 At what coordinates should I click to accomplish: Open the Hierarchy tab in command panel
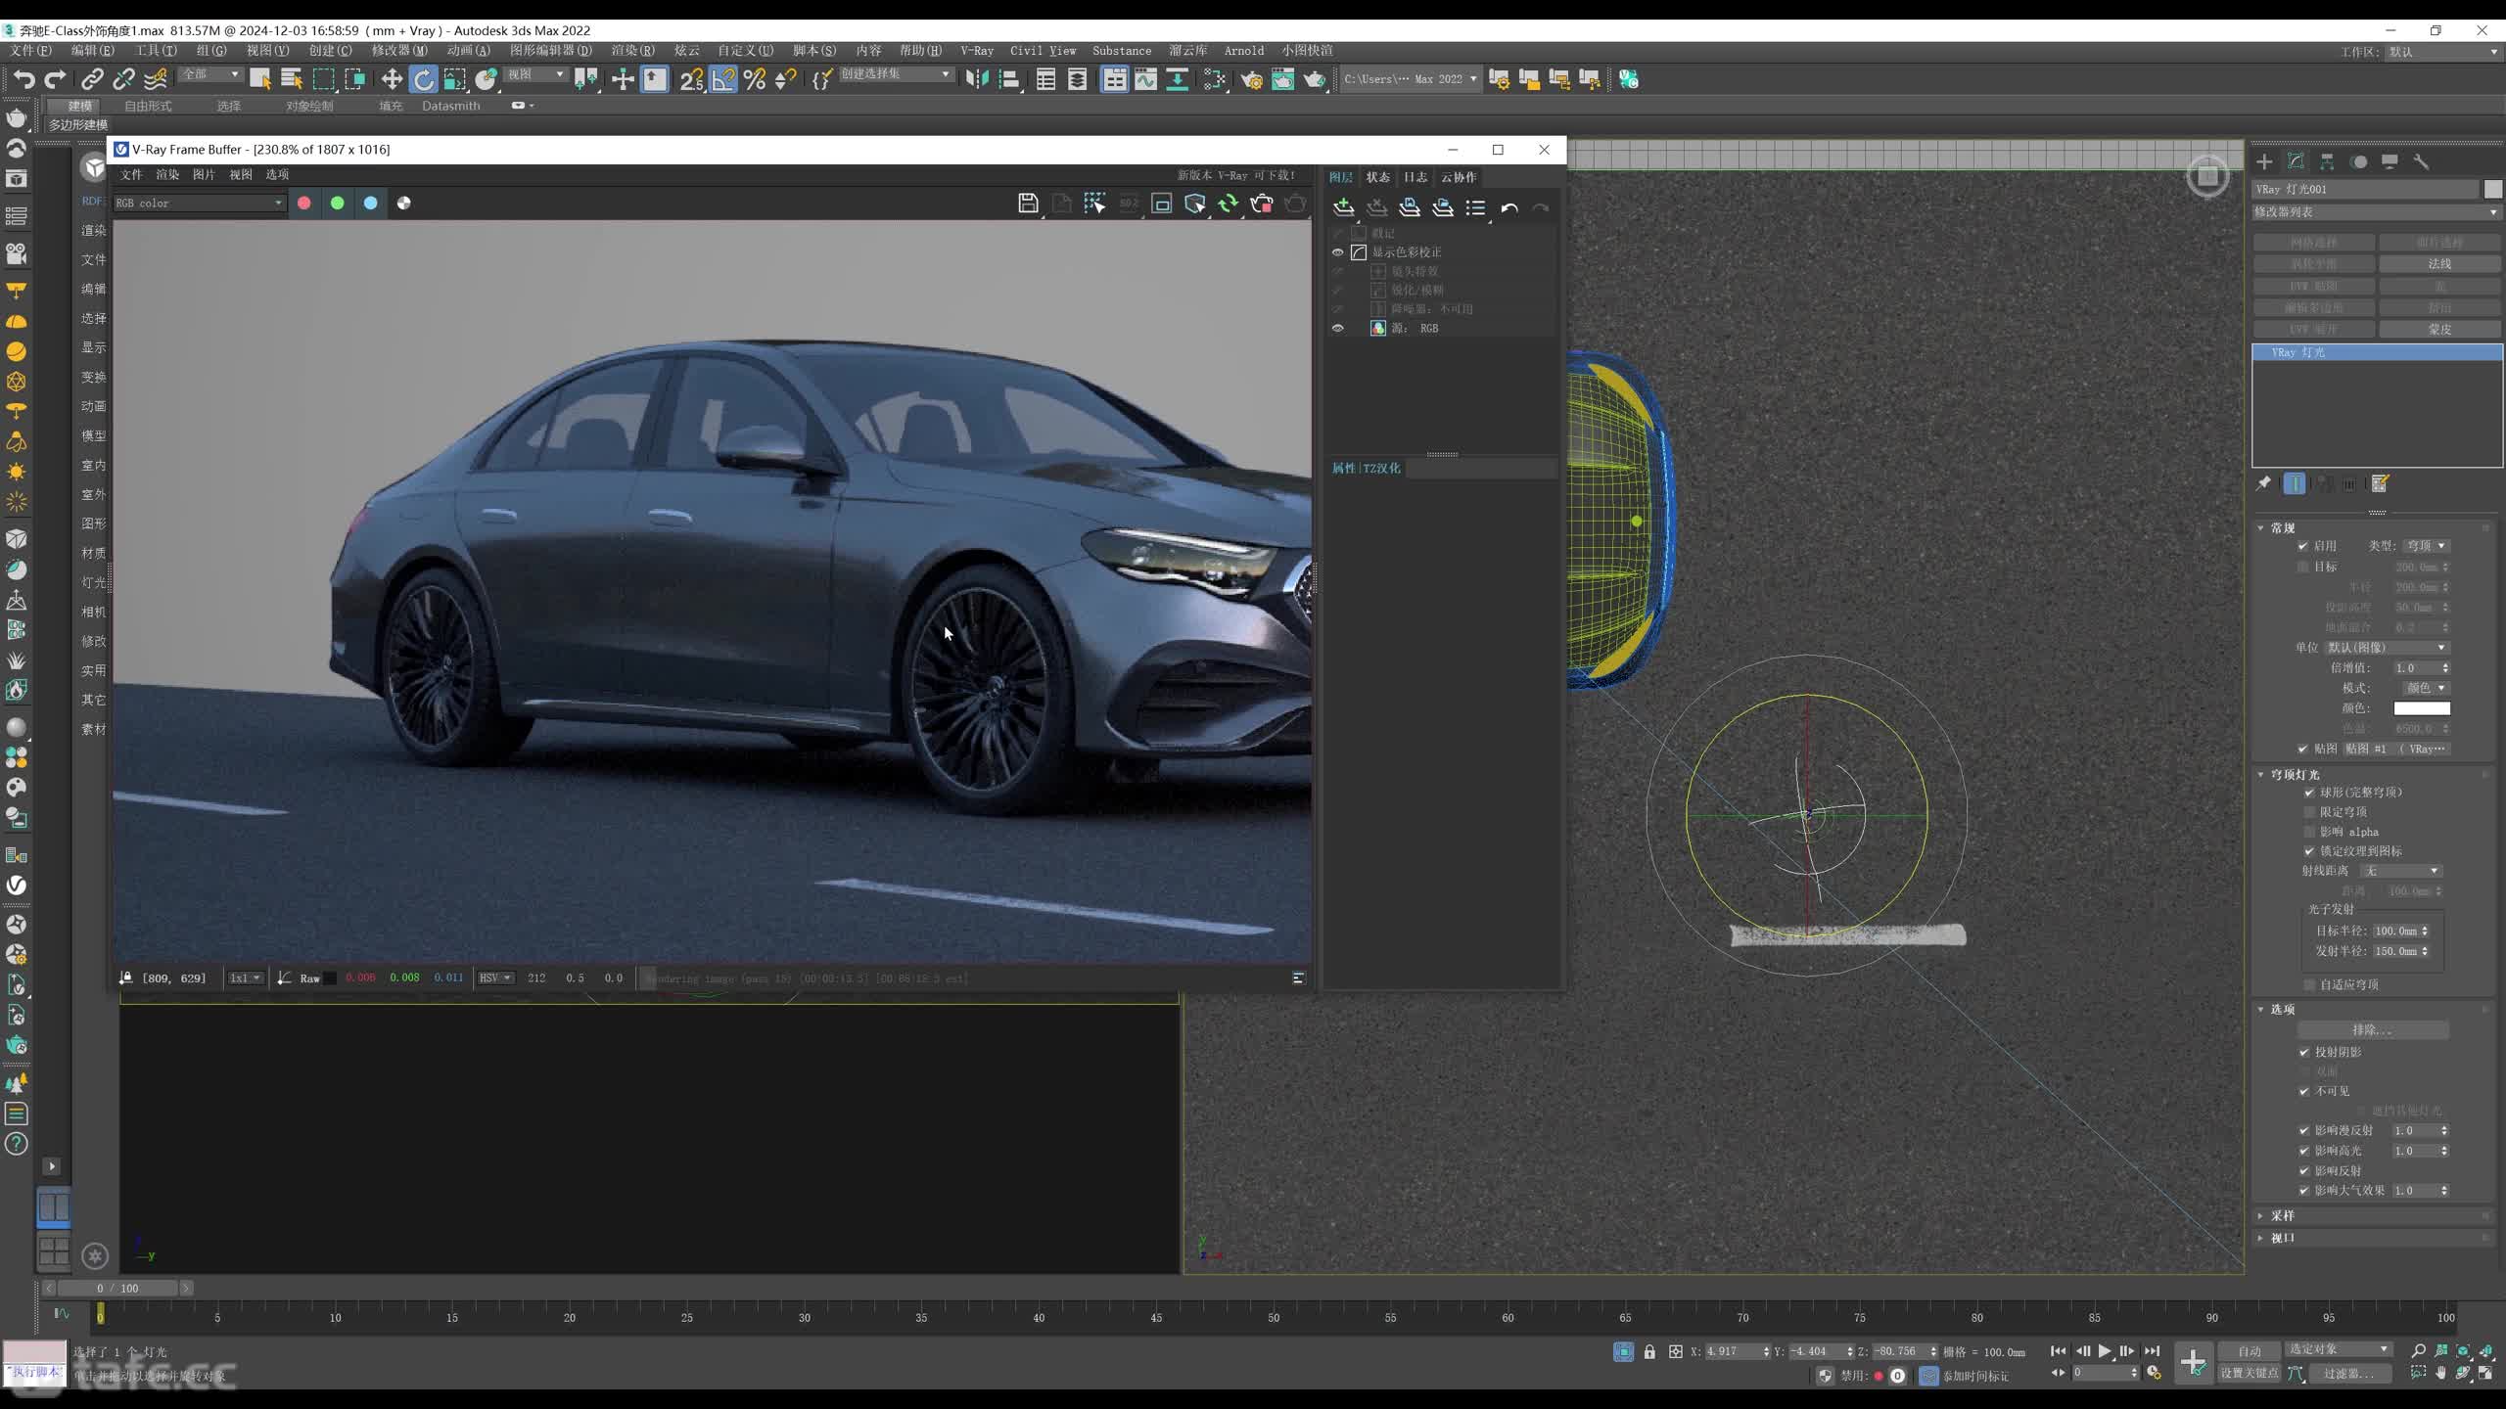[x=2327, y=161]
